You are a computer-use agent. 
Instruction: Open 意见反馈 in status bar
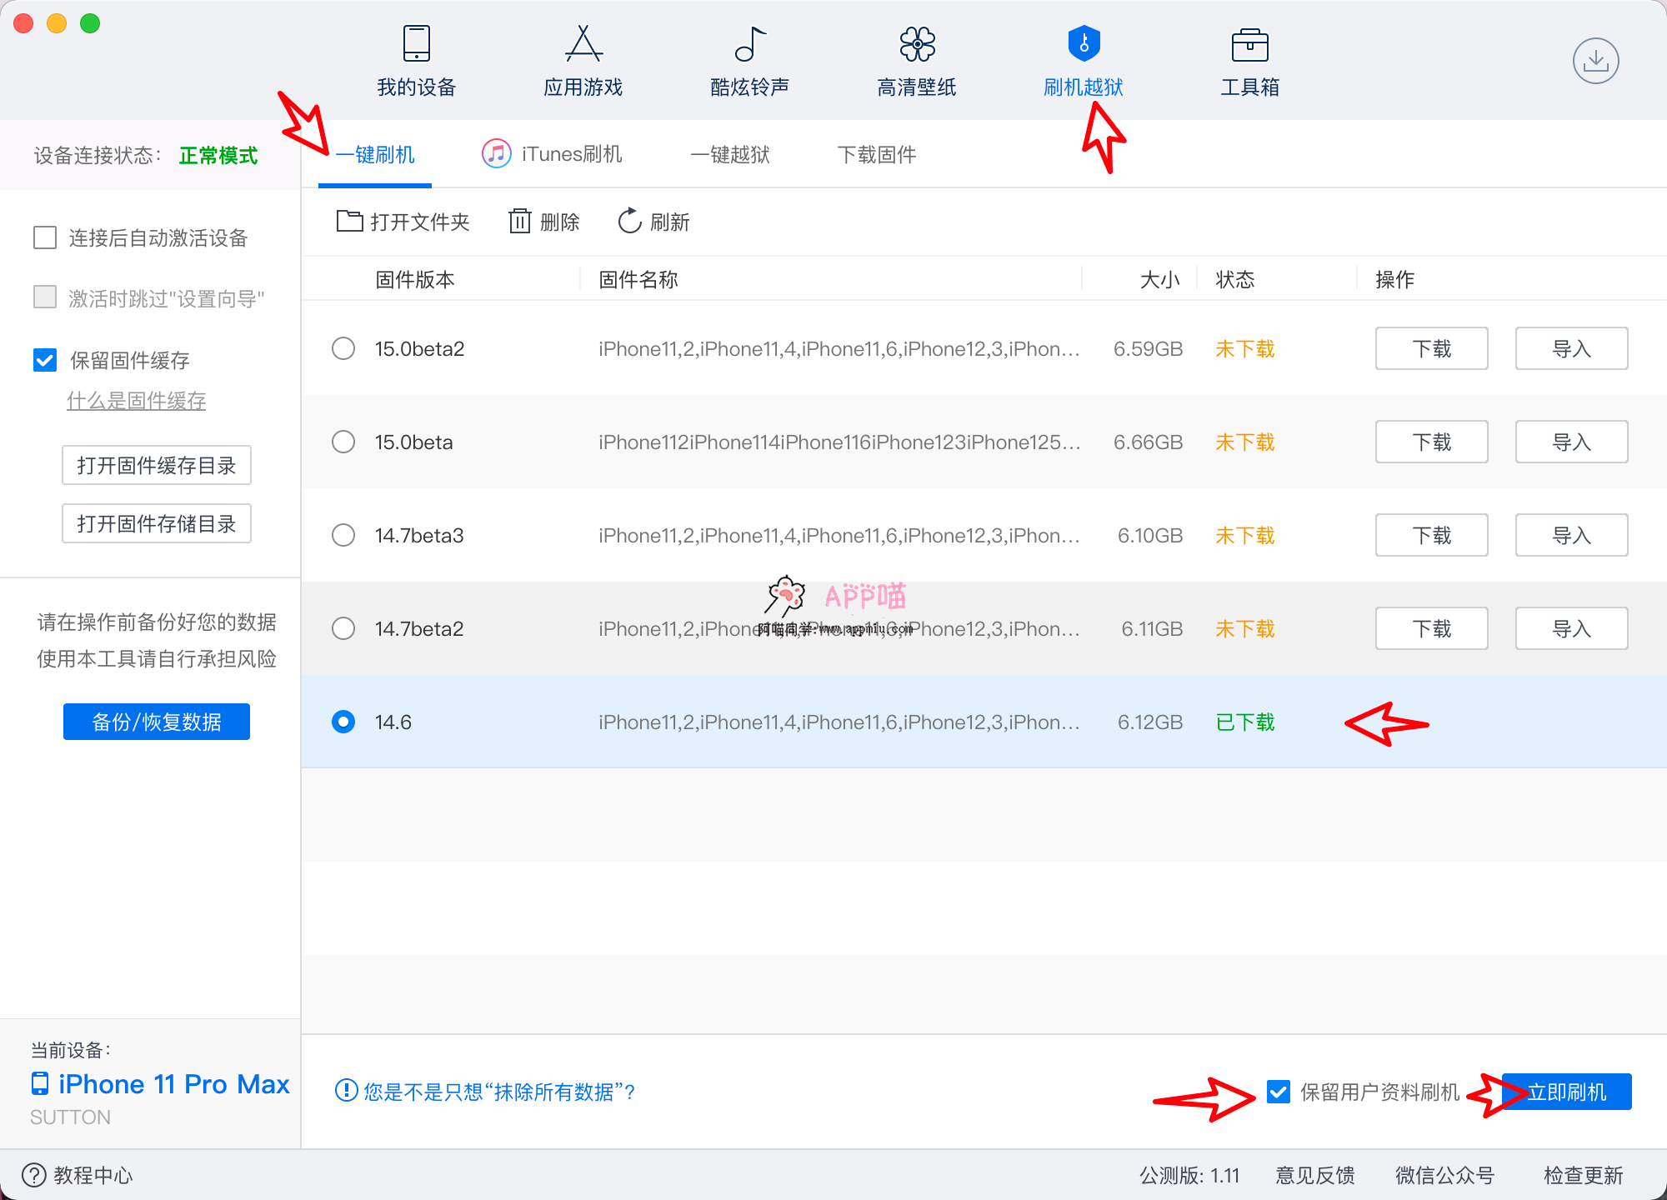pos(1315,1175)
